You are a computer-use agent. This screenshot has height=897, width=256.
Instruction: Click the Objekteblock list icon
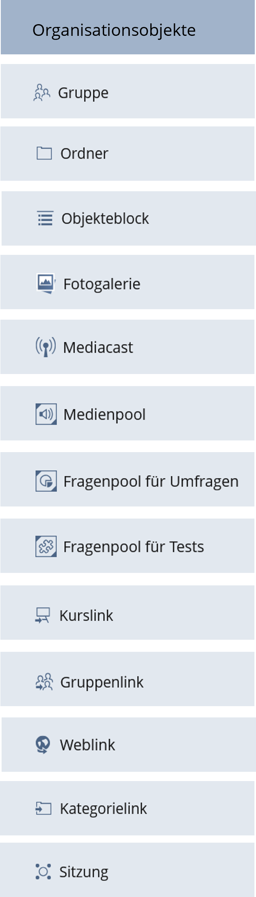[x=45, y=219]
